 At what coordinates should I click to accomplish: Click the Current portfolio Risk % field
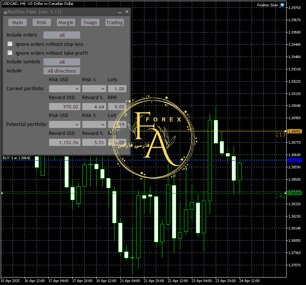pyautogui.click(x=94, y=89)
